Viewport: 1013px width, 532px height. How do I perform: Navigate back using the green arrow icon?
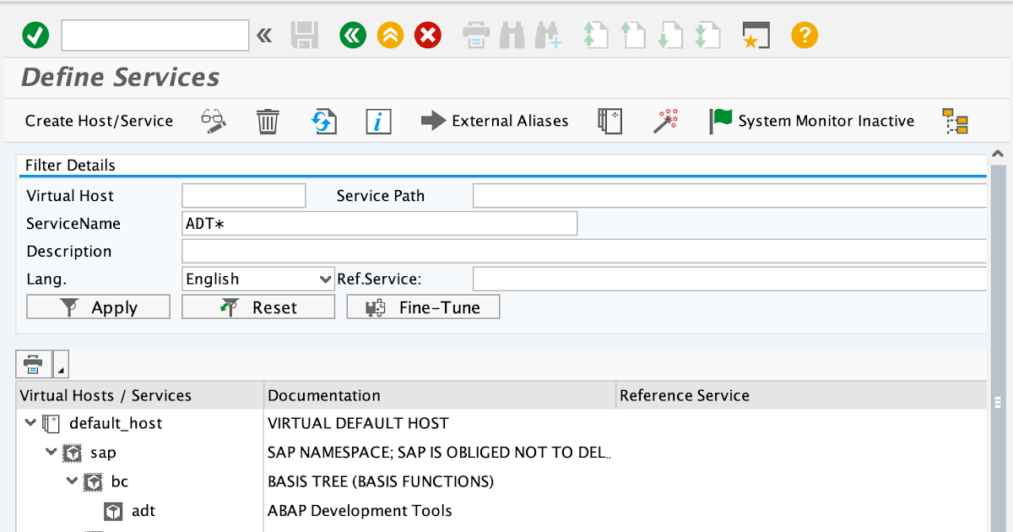click(x=352, y=35)
